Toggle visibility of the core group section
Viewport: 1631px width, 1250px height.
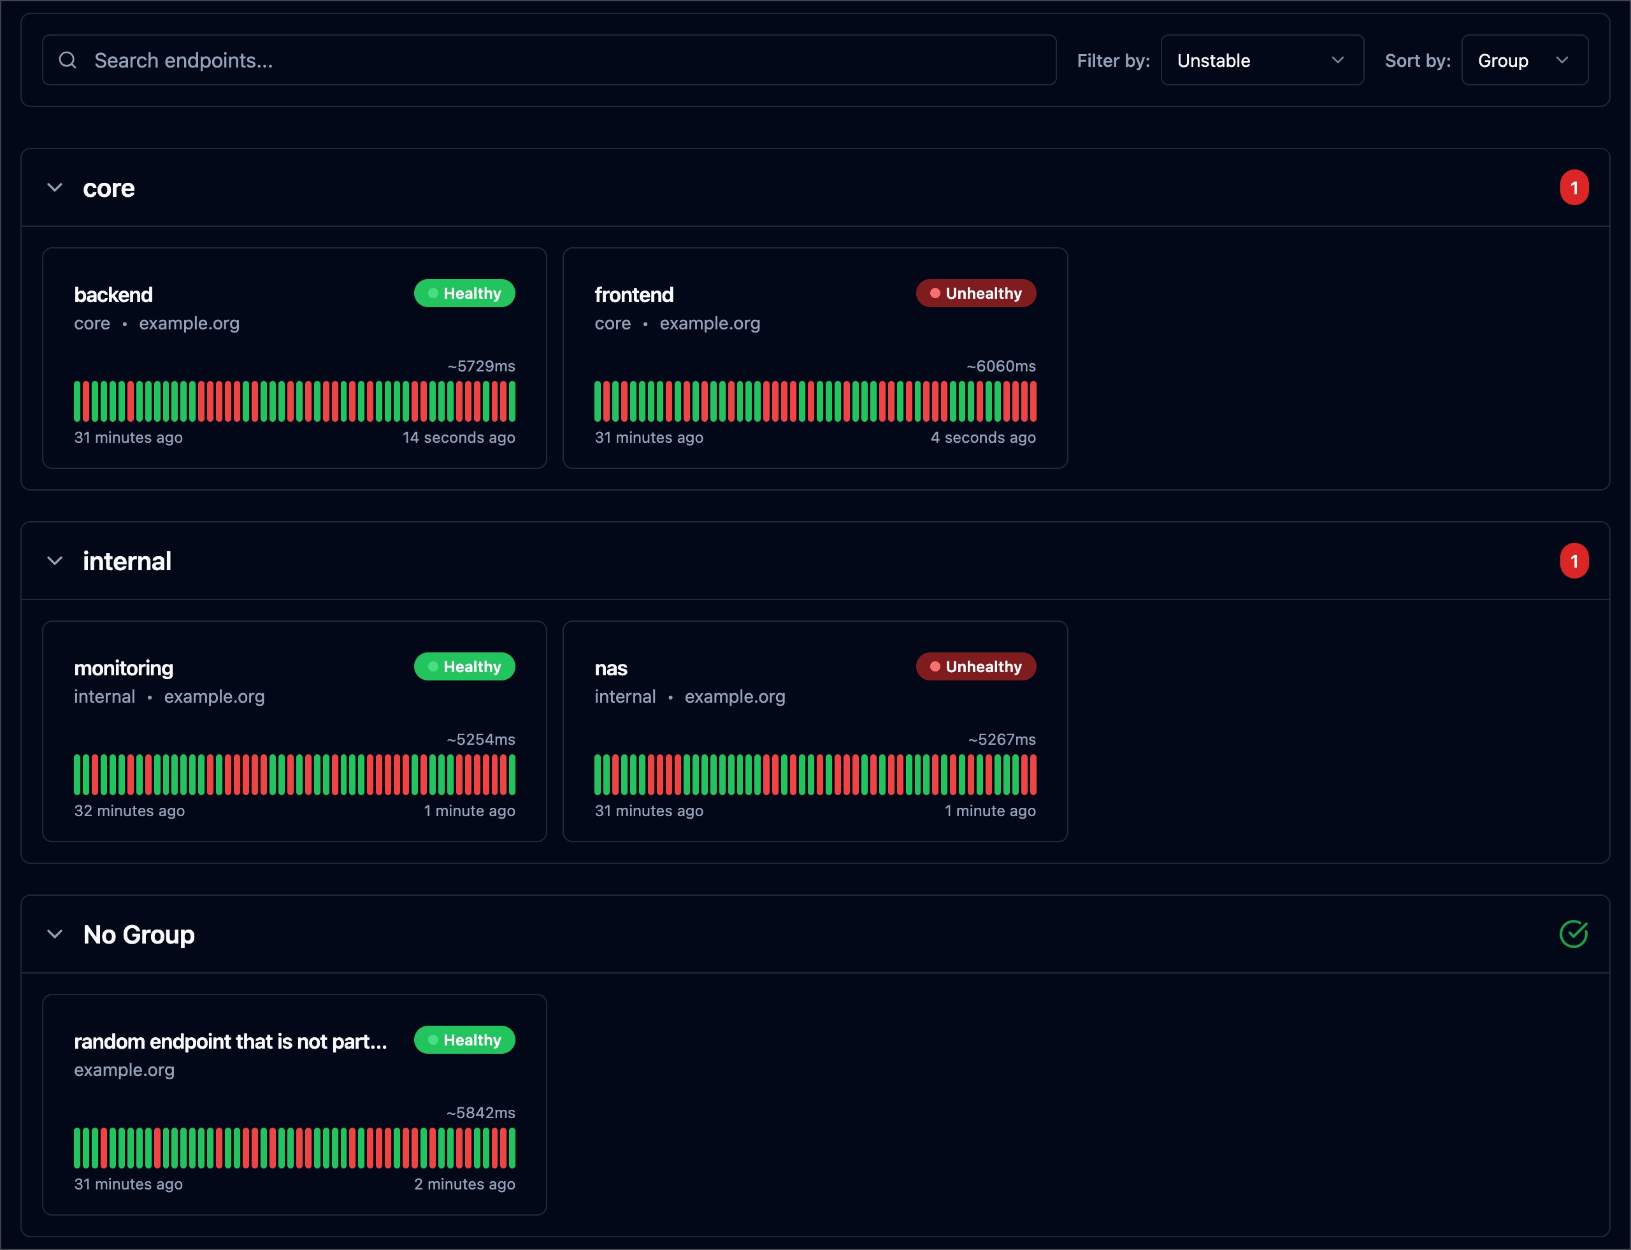(54, 187)
